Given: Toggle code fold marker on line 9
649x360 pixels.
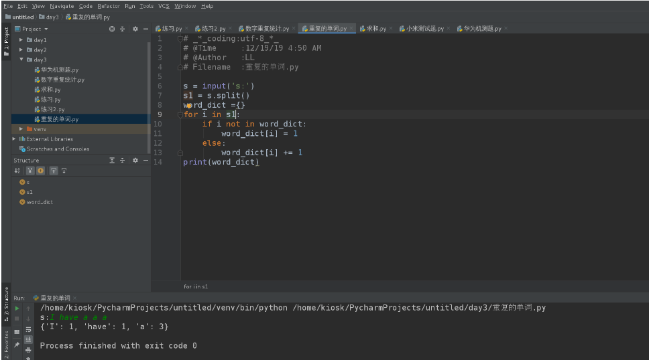Looking at the screenshot, I should pos(180,115).
